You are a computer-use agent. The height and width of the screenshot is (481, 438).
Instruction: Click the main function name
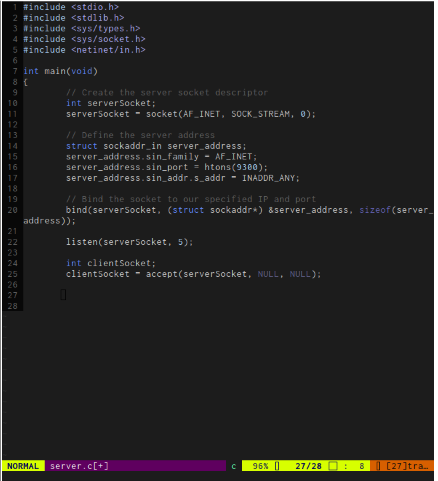point(55,71)
